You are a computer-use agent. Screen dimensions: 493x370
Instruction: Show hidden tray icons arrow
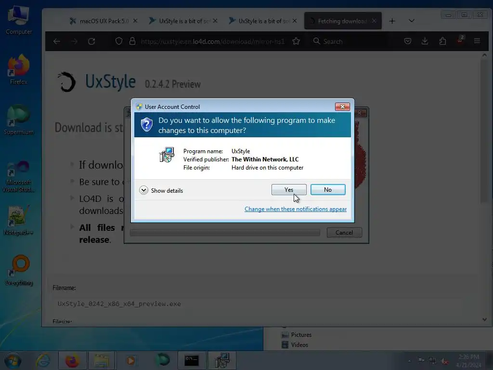coord(409,361)
